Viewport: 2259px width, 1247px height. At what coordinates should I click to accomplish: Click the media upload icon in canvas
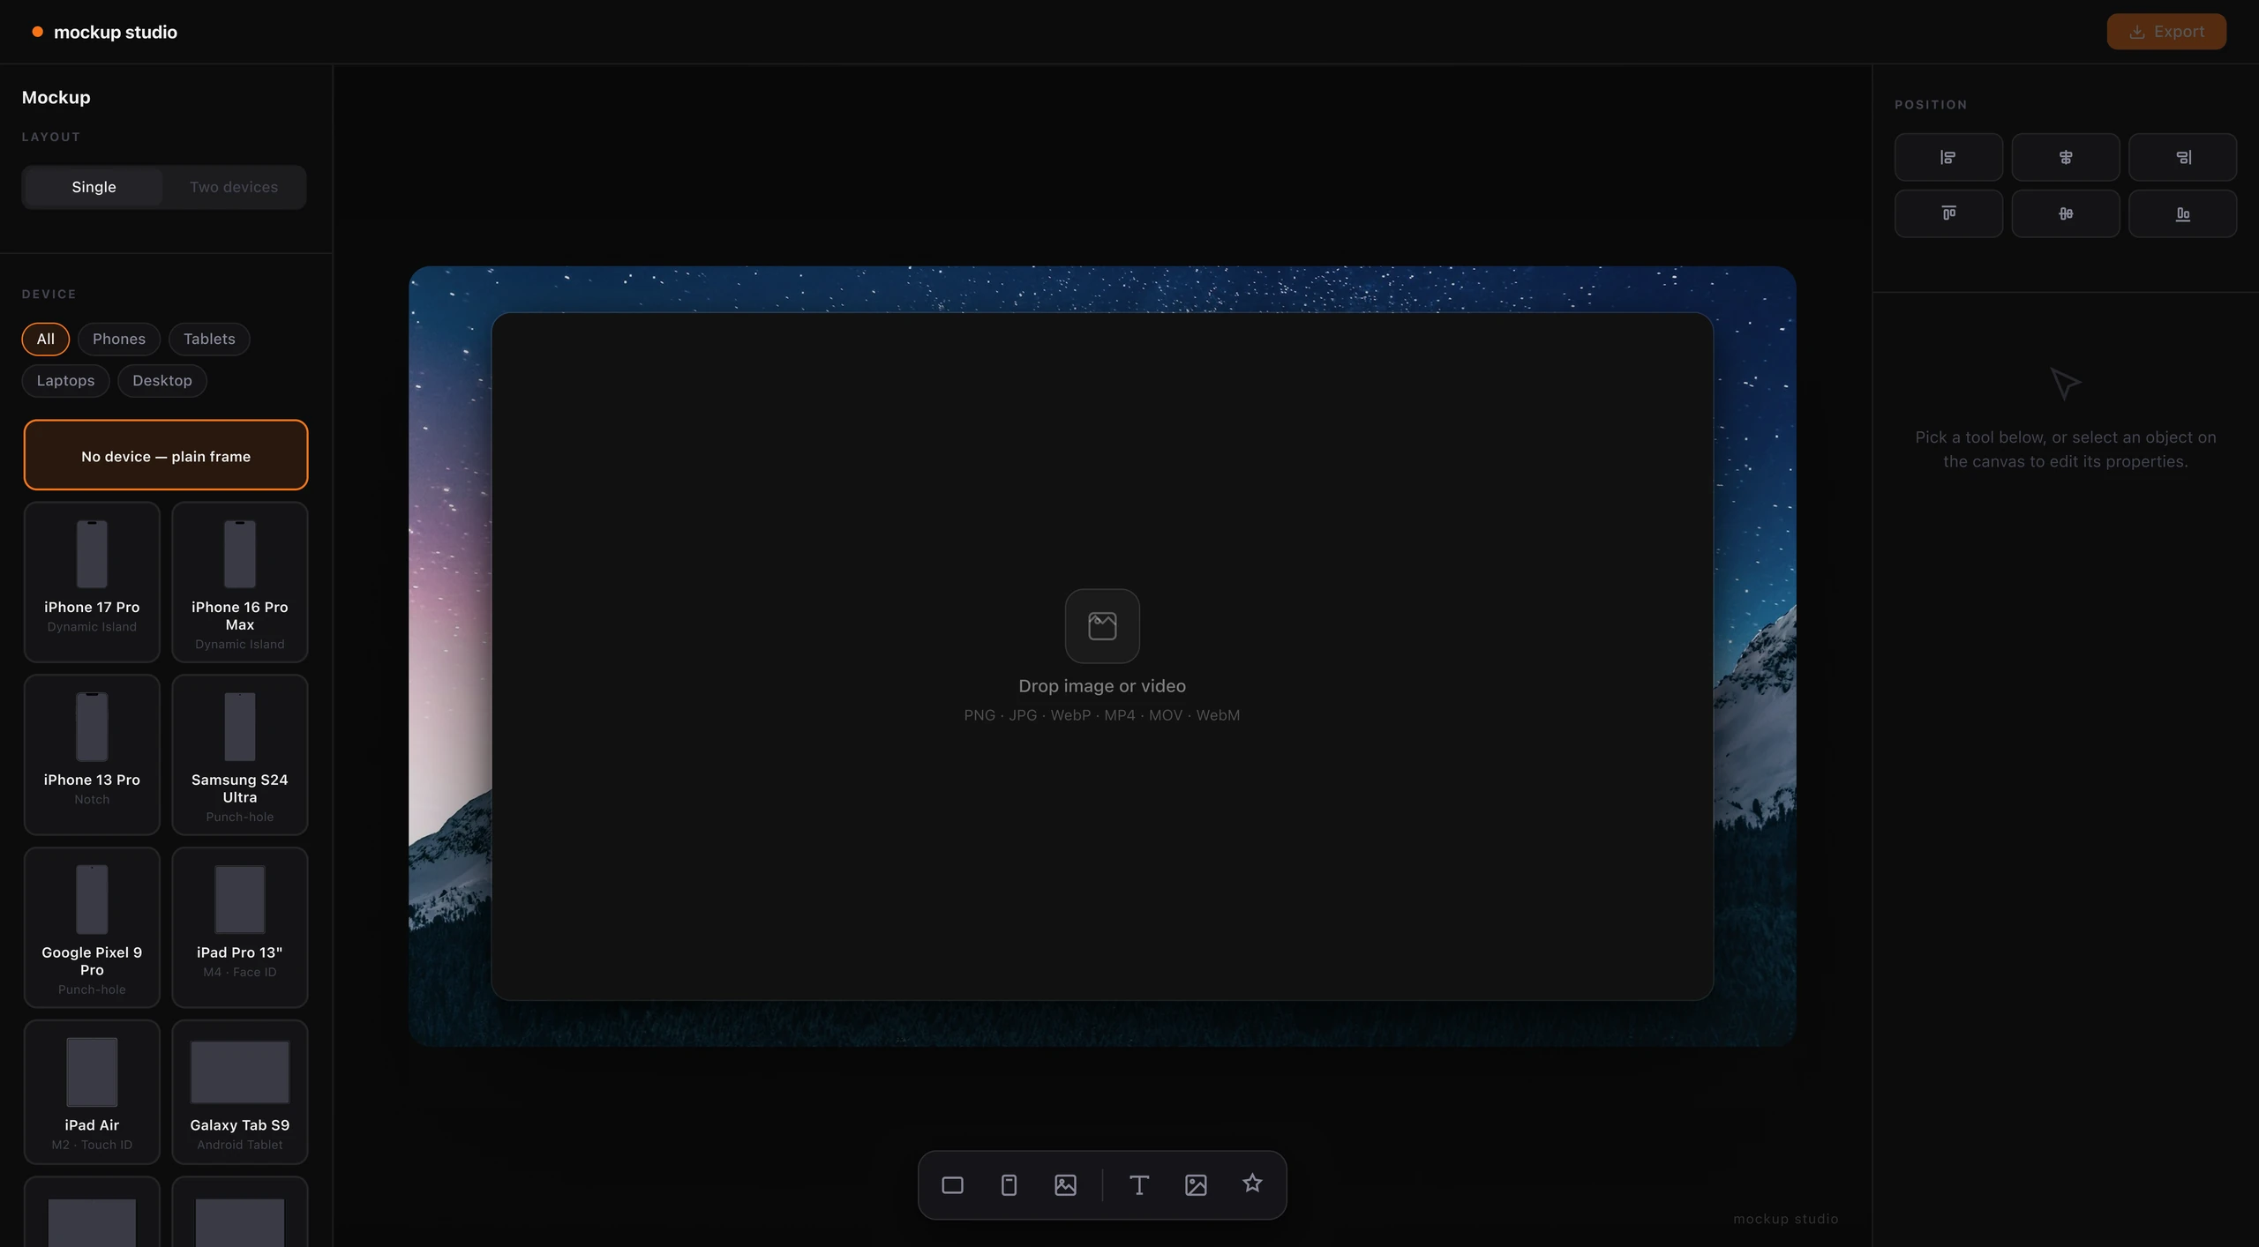[x=1102, y=625]
